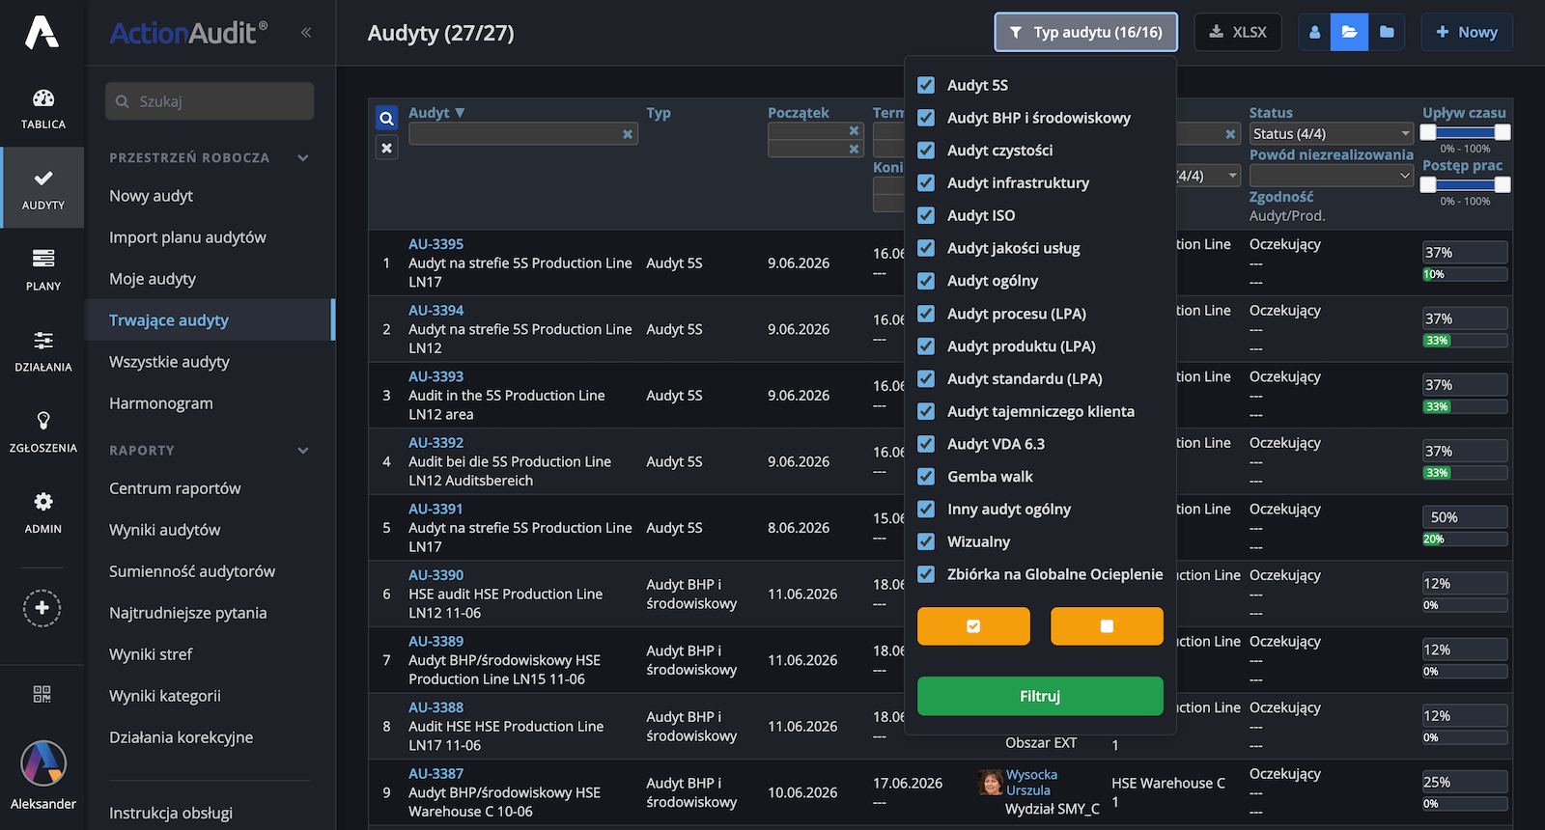Export the list with the XLSX button
The image size is (1545, 830).
coord(1238,32)
